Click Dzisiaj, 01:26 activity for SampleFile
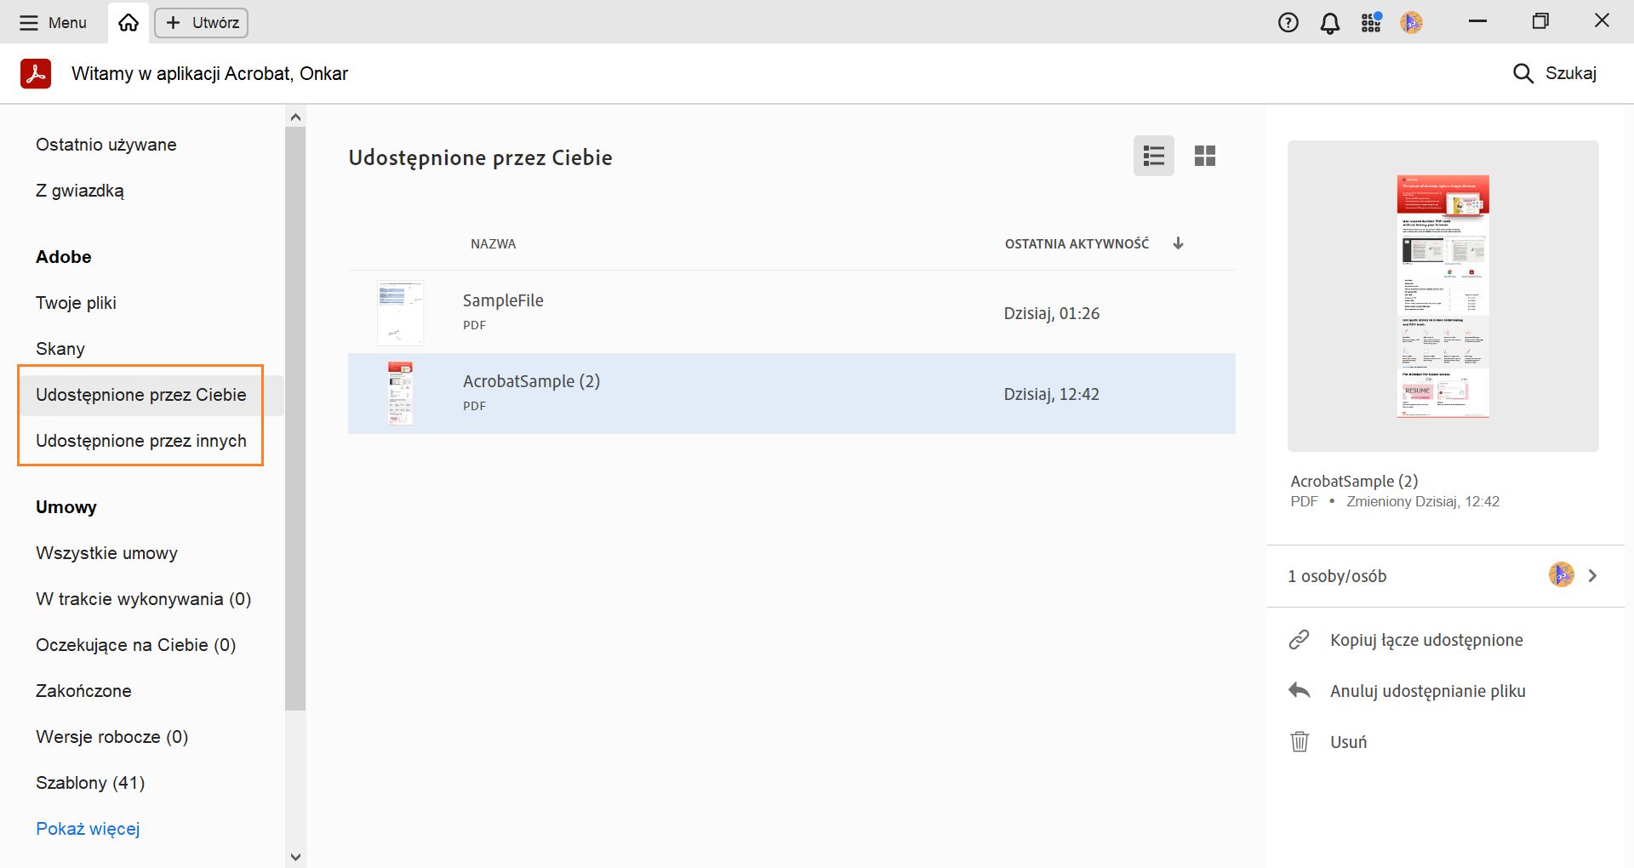1634x868 pixels. click(x=1052, y=313)
